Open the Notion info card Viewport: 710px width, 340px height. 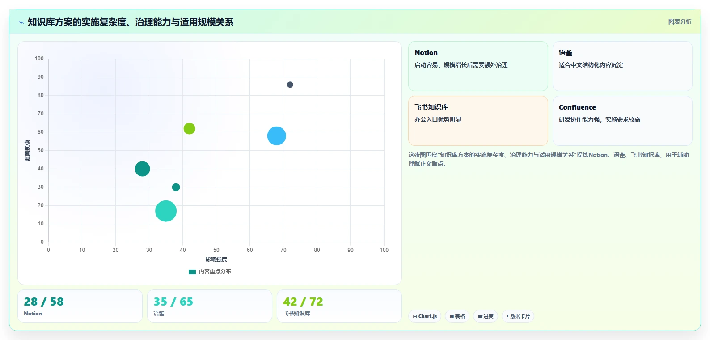click(478, 66)
